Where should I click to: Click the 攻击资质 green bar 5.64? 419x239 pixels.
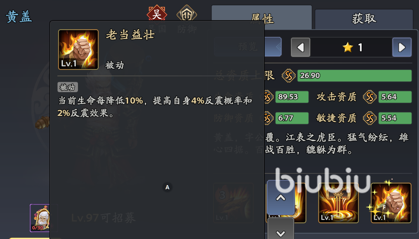[x=395, y=97]
